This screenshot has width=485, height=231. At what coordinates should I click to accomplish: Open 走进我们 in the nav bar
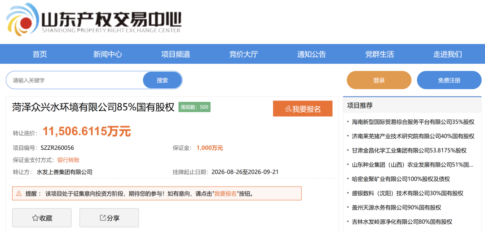click(x=448, y=54)
